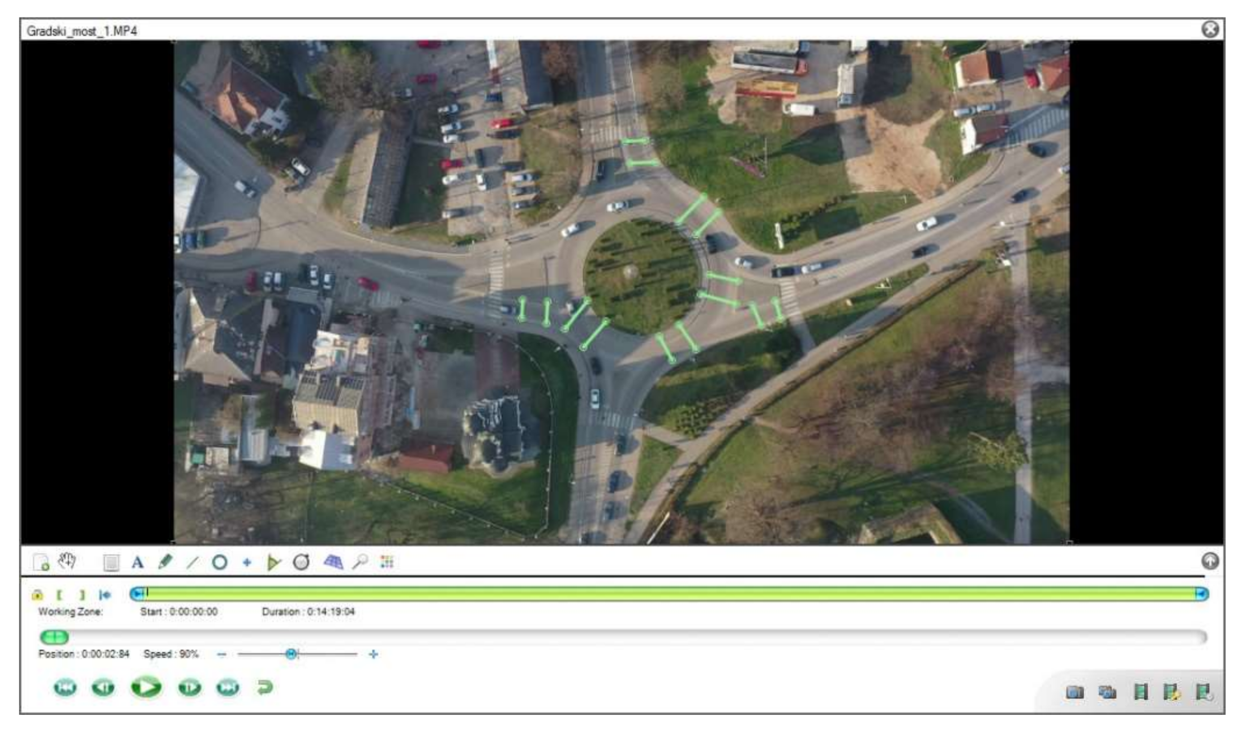The height and width of the screenshot is (733, 1246).
Task: Select the Add key image tool
Action: coord(41,562)
